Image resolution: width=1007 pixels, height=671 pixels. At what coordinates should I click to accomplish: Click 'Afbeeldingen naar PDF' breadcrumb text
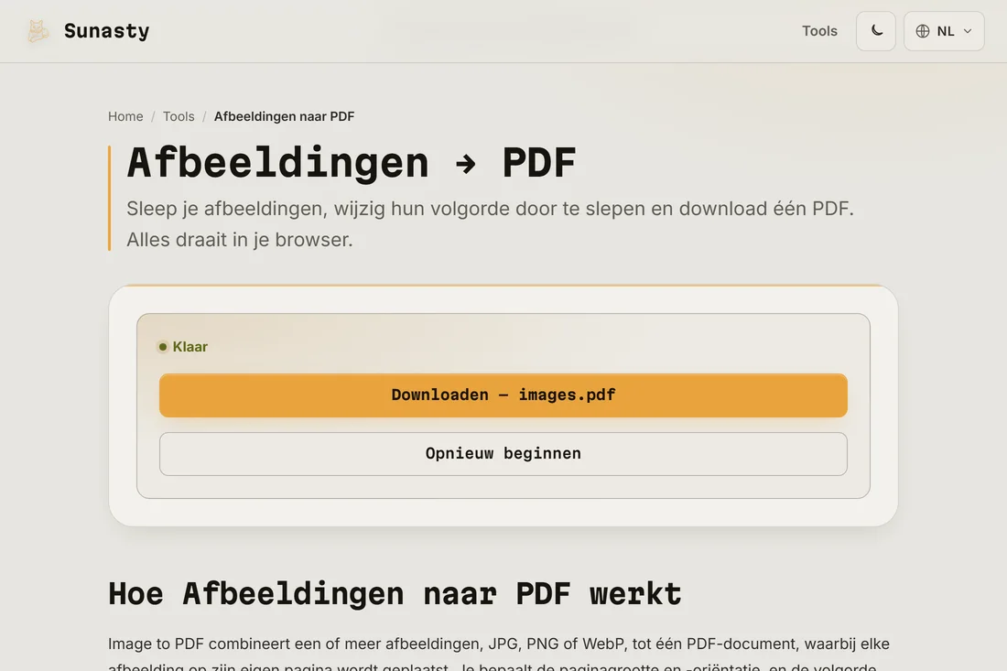284,116
